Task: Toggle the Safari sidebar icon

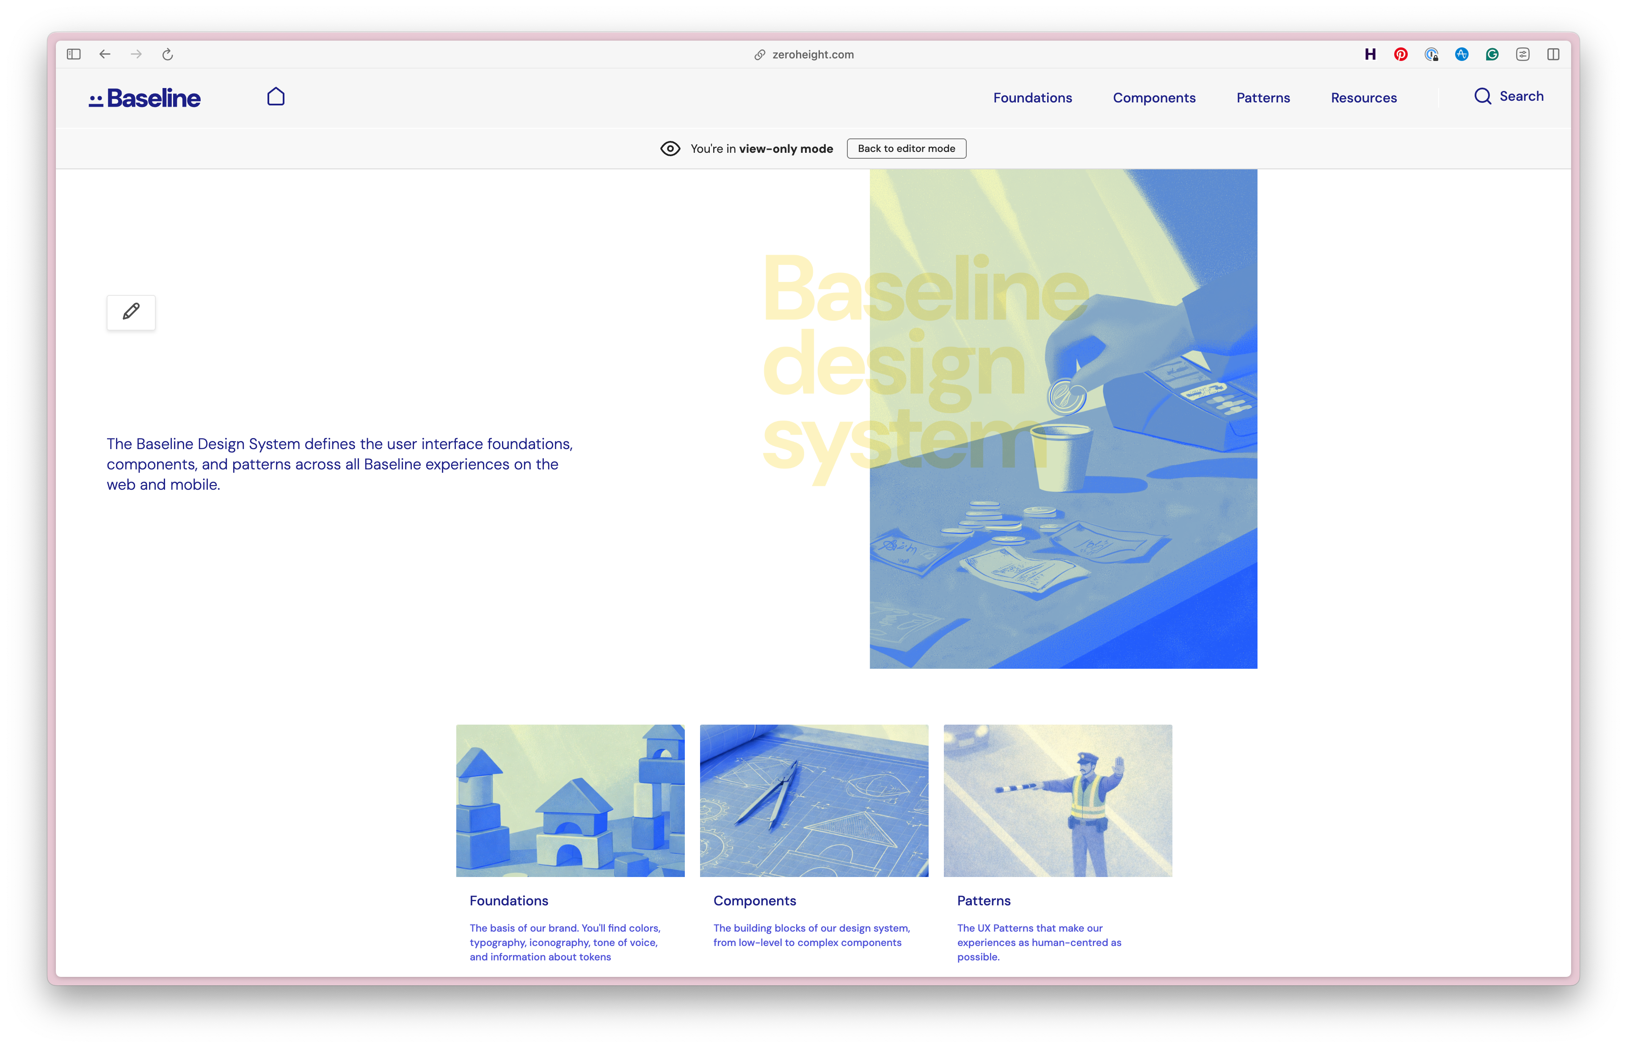Action: [74, 54]
